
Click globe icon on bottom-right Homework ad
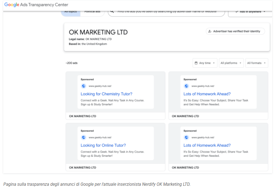pos(186,137)
